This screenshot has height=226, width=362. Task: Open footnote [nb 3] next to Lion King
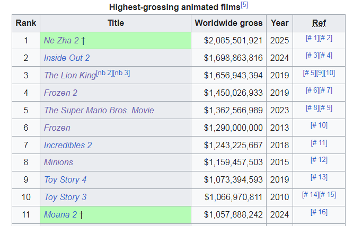pos(121,73)
